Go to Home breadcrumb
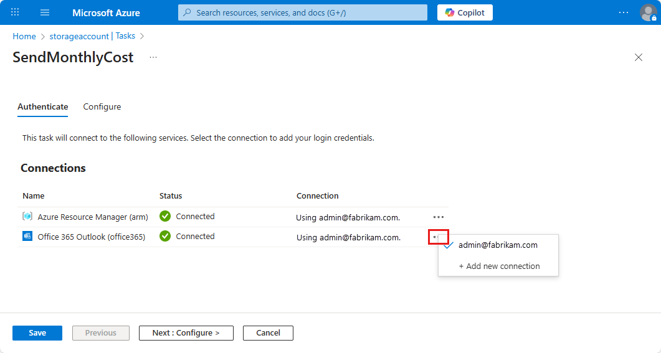The width and height of the screenshot is (661, 353). (24, 36)
